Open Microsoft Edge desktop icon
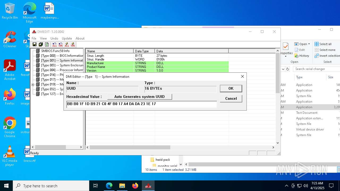Screen dimensions: 340x191 (29, 13)
